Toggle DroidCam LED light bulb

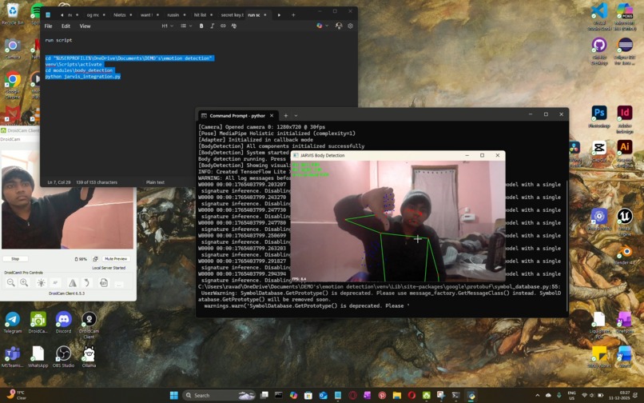click(41, 282)
